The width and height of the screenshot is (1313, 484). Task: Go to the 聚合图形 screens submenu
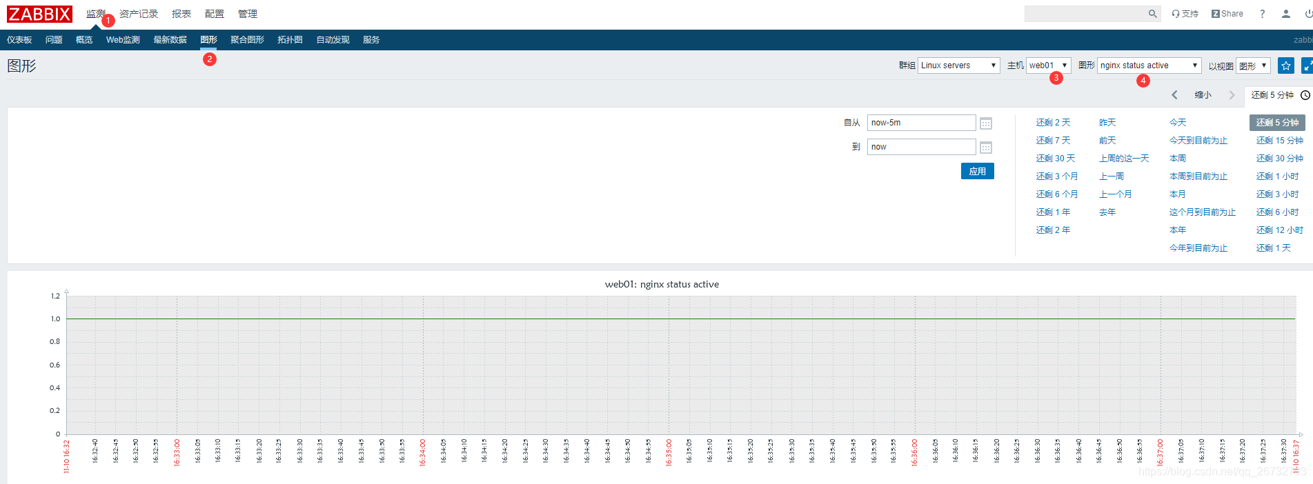[x=247, y=40]
